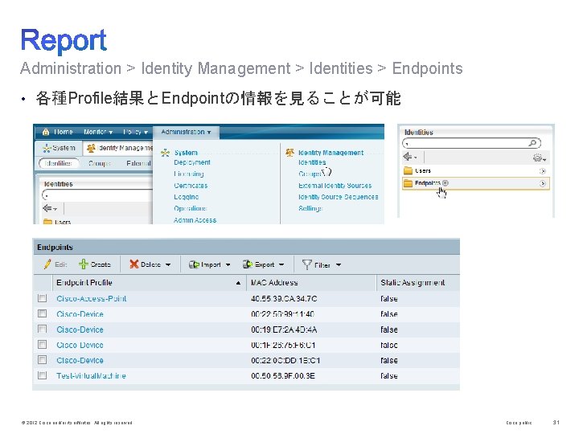
Task: Click search field in left Identities pane
Action: pos(97,194)
